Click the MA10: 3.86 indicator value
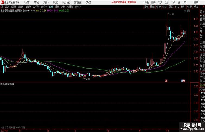This screenshot has height=132, width=205. click(x=41, y=11)
